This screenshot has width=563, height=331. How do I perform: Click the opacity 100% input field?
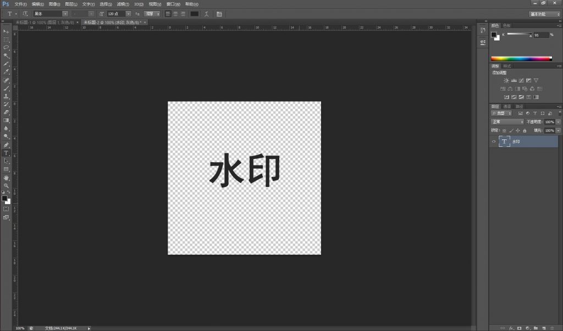click(x=550, y=122)
